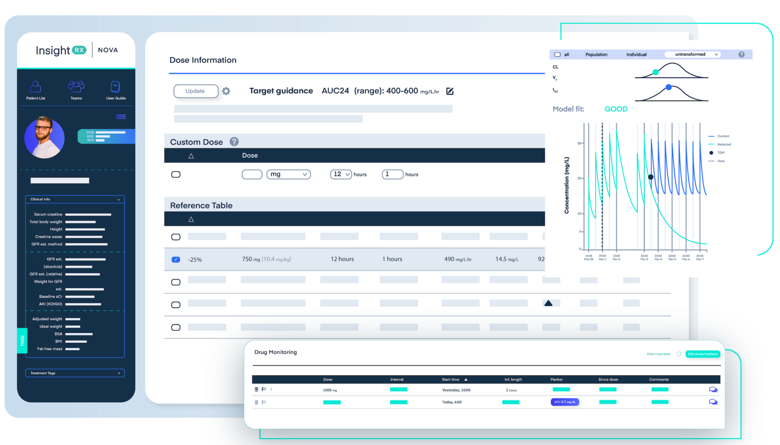Click the NOVA label in header
Image resolution: width=780 pixels, height=445 pixels.
pos(108,50)
